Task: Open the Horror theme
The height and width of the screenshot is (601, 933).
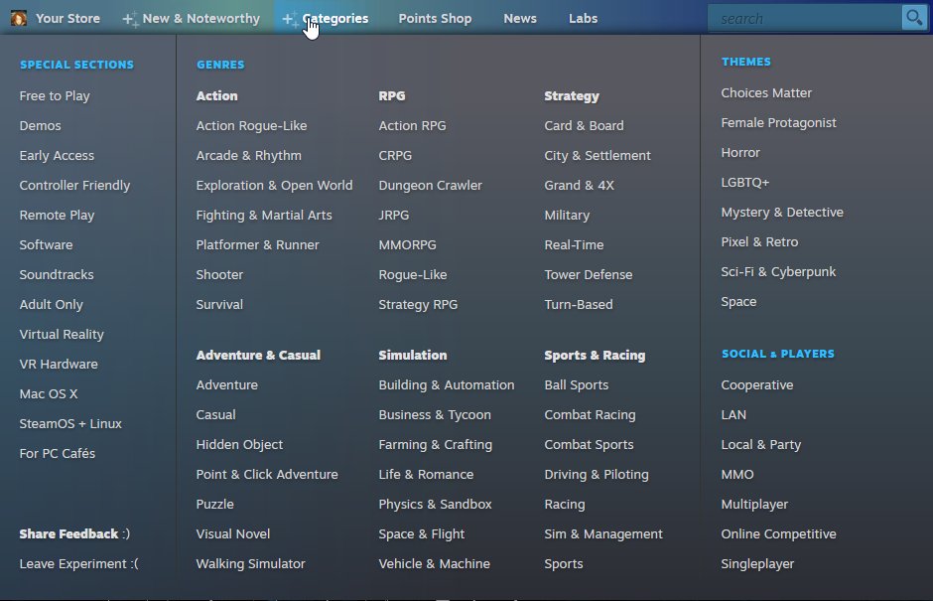Action: [x=740, y=152]
